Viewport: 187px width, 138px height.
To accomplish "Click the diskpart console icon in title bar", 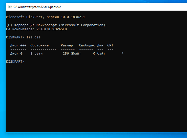I will point(10,7).
